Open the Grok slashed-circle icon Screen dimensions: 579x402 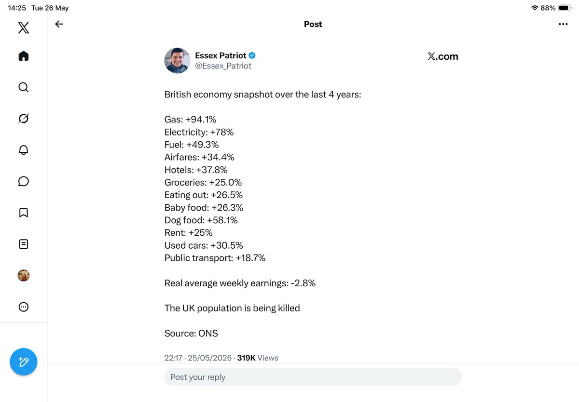click(x=23, y=119)
